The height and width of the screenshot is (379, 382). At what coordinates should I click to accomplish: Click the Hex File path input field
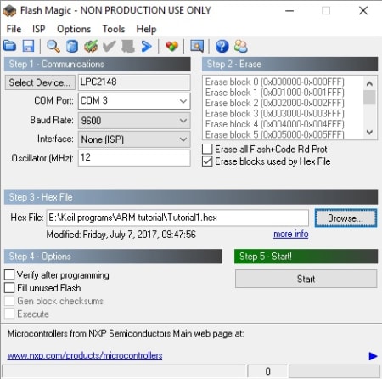click(x=177, y=218)
